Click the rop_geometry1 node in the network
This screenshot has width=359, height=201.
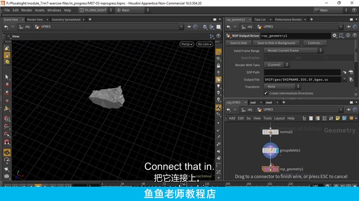pos(270,169)
